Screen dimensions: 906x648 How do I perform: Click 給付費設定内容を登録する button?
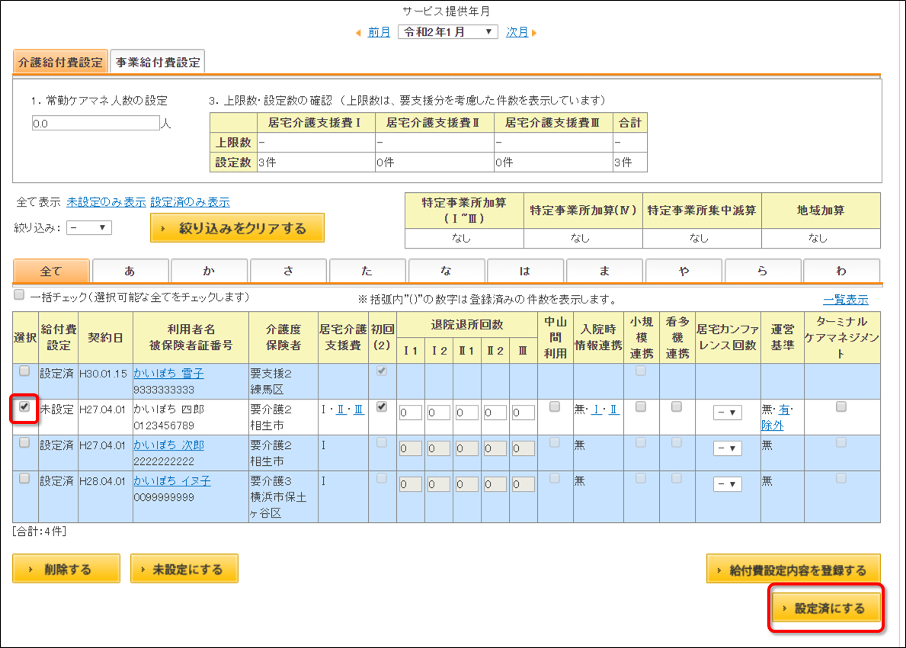click(793, 570)
